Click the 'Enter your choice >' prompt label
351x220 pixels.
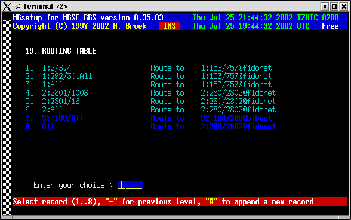[x=73, y=185]
